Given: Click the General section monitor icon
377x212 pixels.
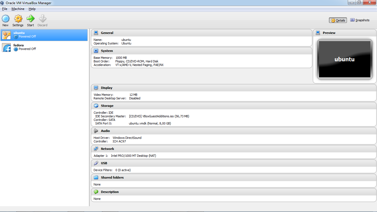Looking at the screenshot, I should click(96, 33).
